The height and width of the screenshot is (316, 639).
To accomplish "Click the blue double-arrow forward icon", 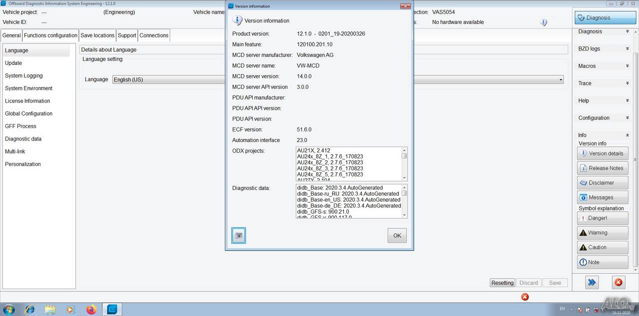I will pos(592,282).
